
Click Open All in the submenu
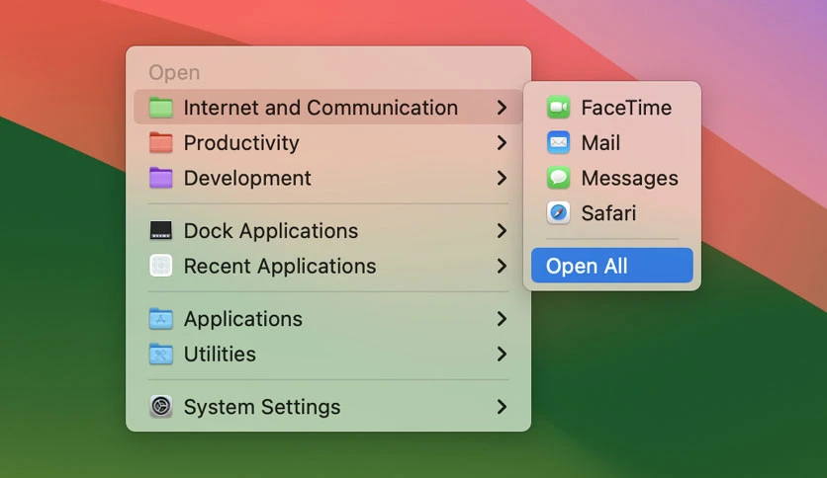tap(611, 266)
